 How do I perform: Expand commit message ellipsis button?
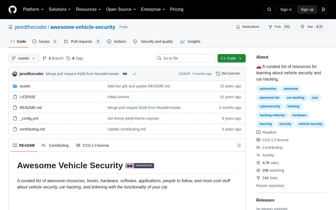click(x=125, y=74)
